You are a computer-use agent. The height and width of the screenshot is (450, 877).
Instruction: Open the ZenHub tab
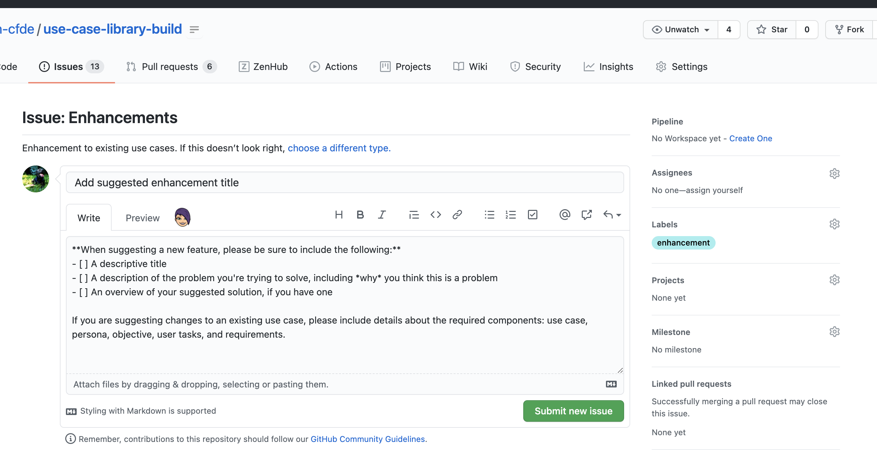(263, 67)
